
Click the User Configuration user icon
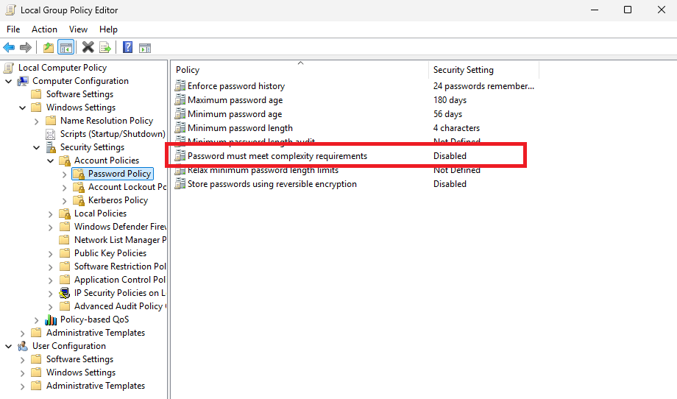[23, 346]
